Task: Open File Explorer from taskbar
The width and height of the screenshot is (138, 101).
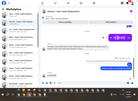Action: 29,90
